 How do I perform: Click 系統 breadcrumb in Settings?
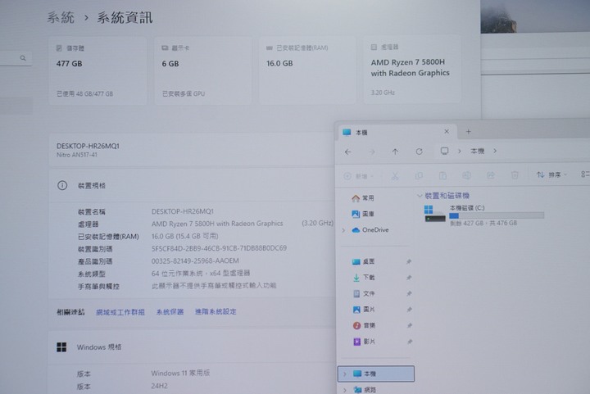pyautogui.click(x=61, y=17)
